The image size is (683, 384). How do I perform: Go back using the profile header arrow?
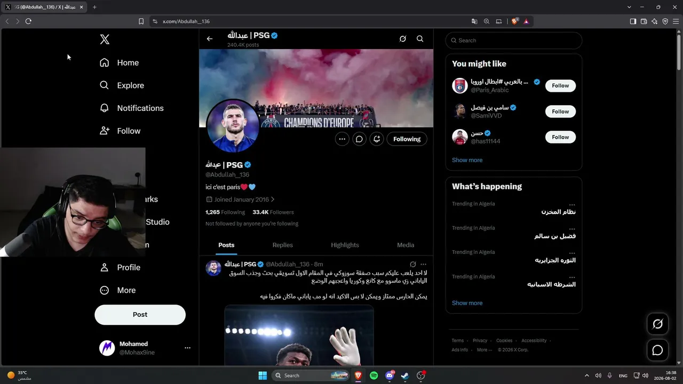210,39
